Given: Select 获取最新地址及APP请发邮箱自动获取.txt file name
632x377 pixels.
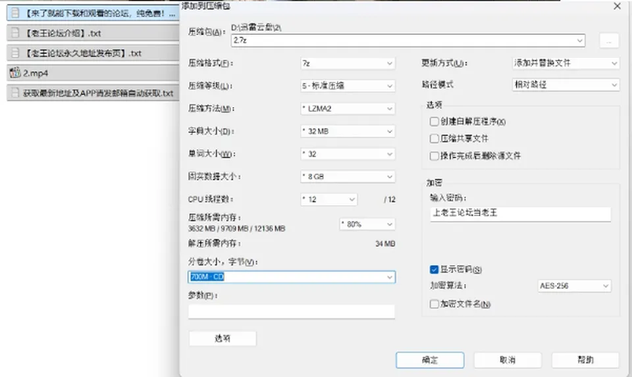Looking at the screenshot, I should [98, 93].
